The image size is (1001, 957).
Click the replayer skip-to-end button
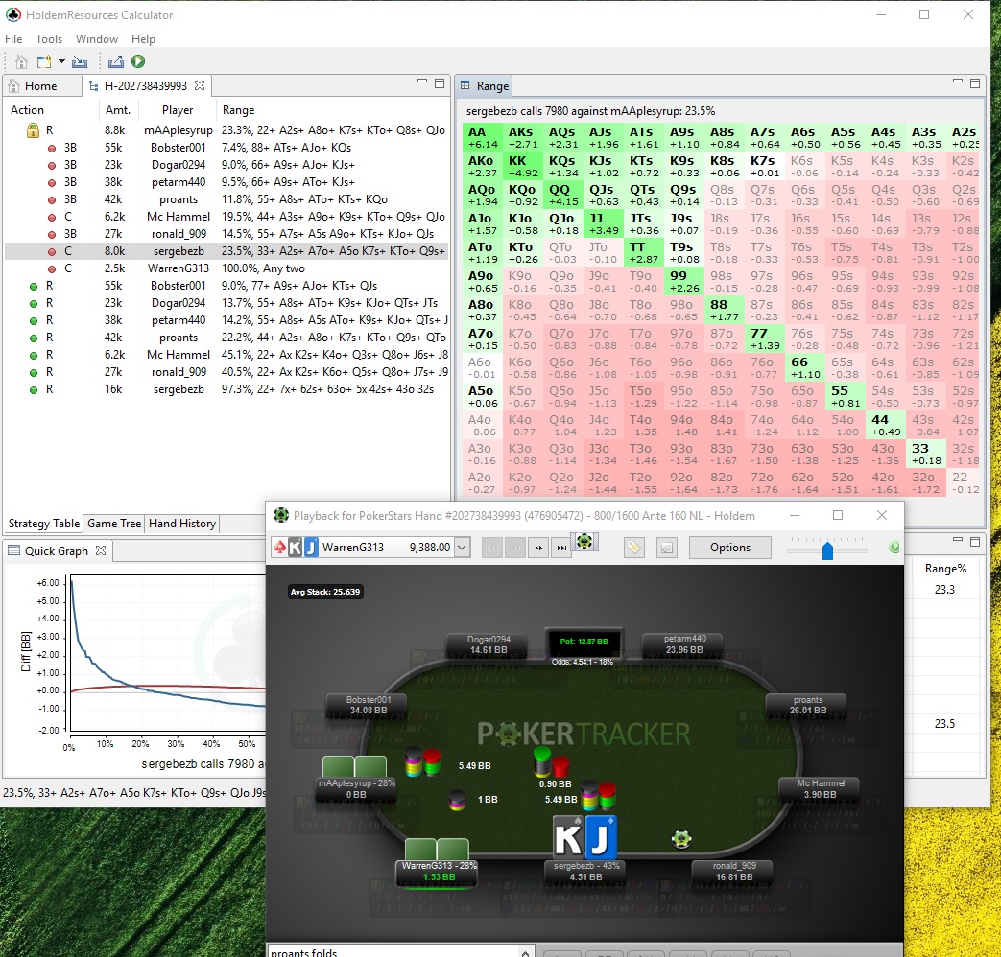coord(561,548)
